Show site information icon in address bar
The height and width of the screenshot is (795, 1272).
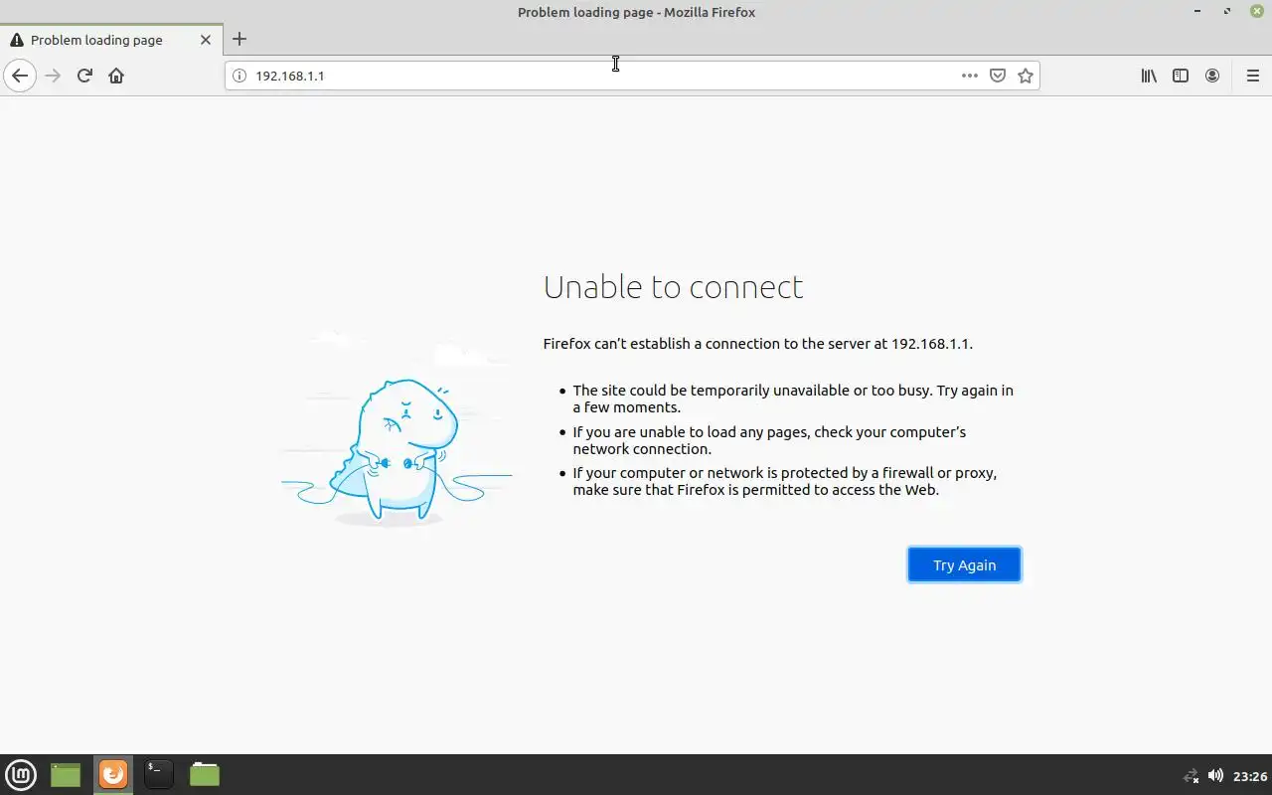238,76
